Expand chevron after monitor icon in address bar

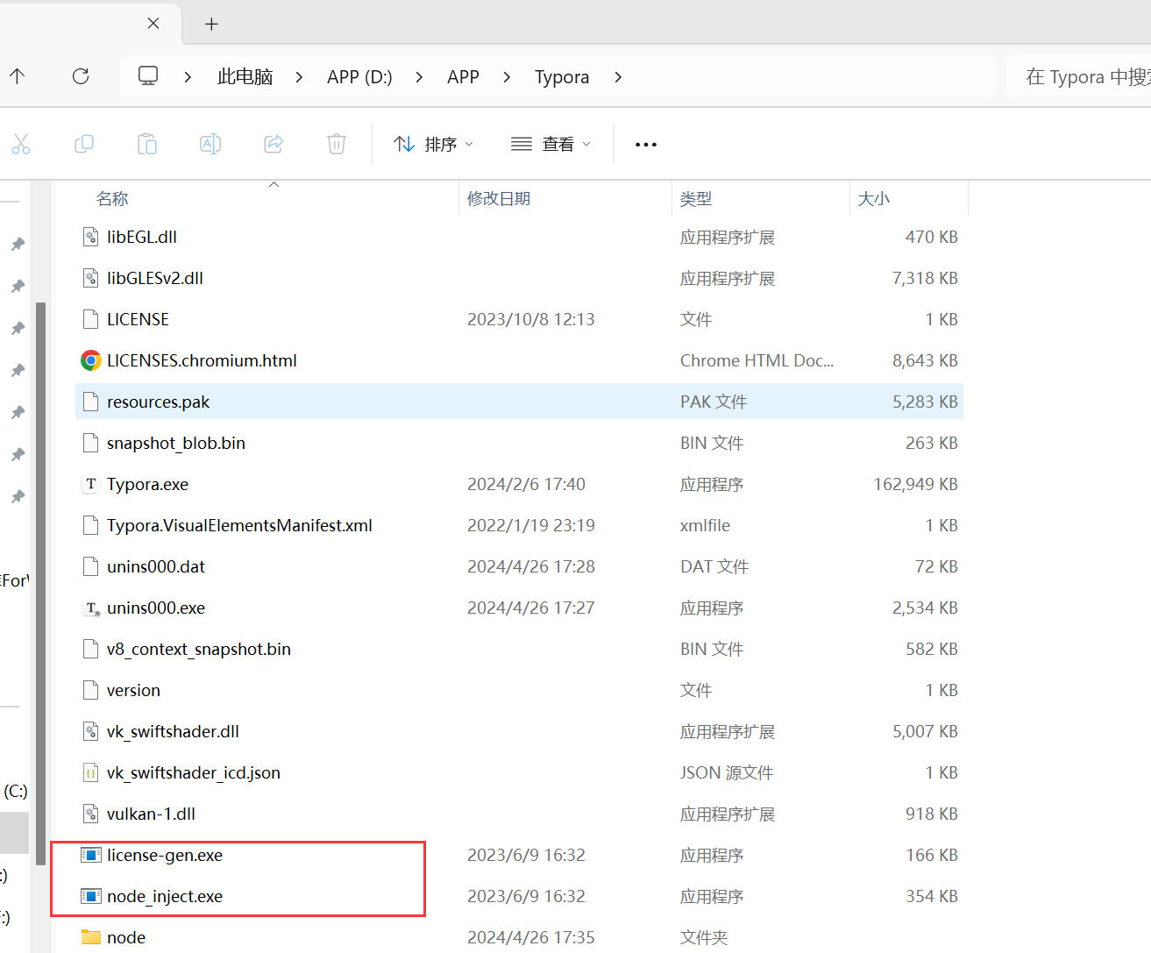188,77
